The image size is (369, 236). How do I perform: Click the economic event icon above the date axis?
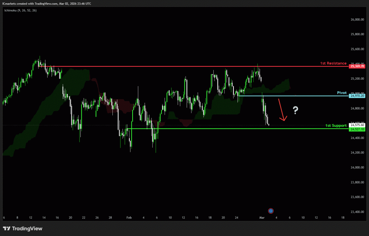(271, 211)
